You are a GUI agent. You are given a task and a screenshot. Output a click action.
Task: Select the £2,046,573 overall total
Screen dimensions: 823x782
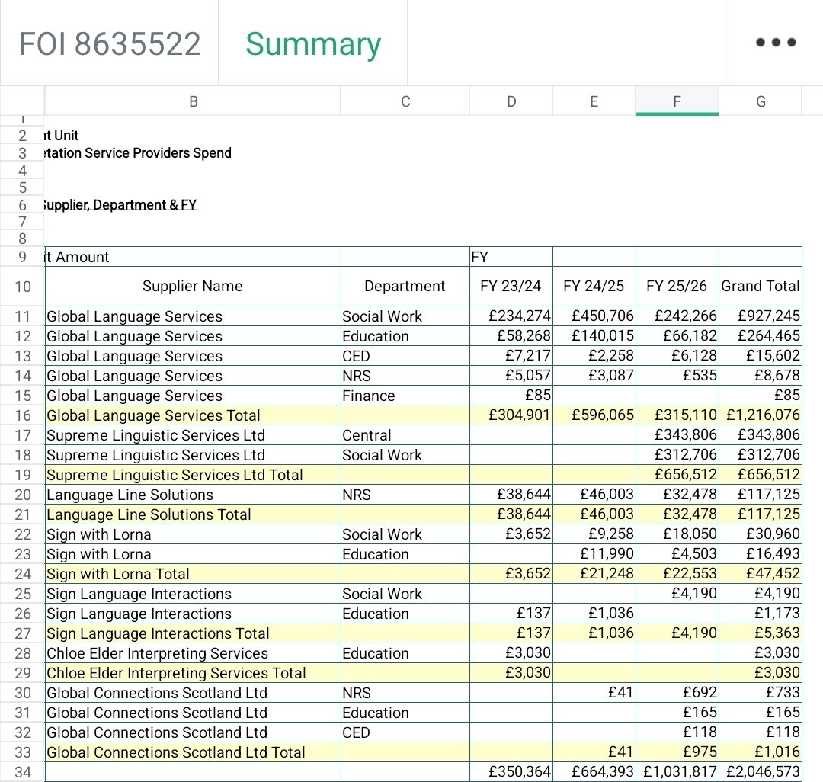761,772
